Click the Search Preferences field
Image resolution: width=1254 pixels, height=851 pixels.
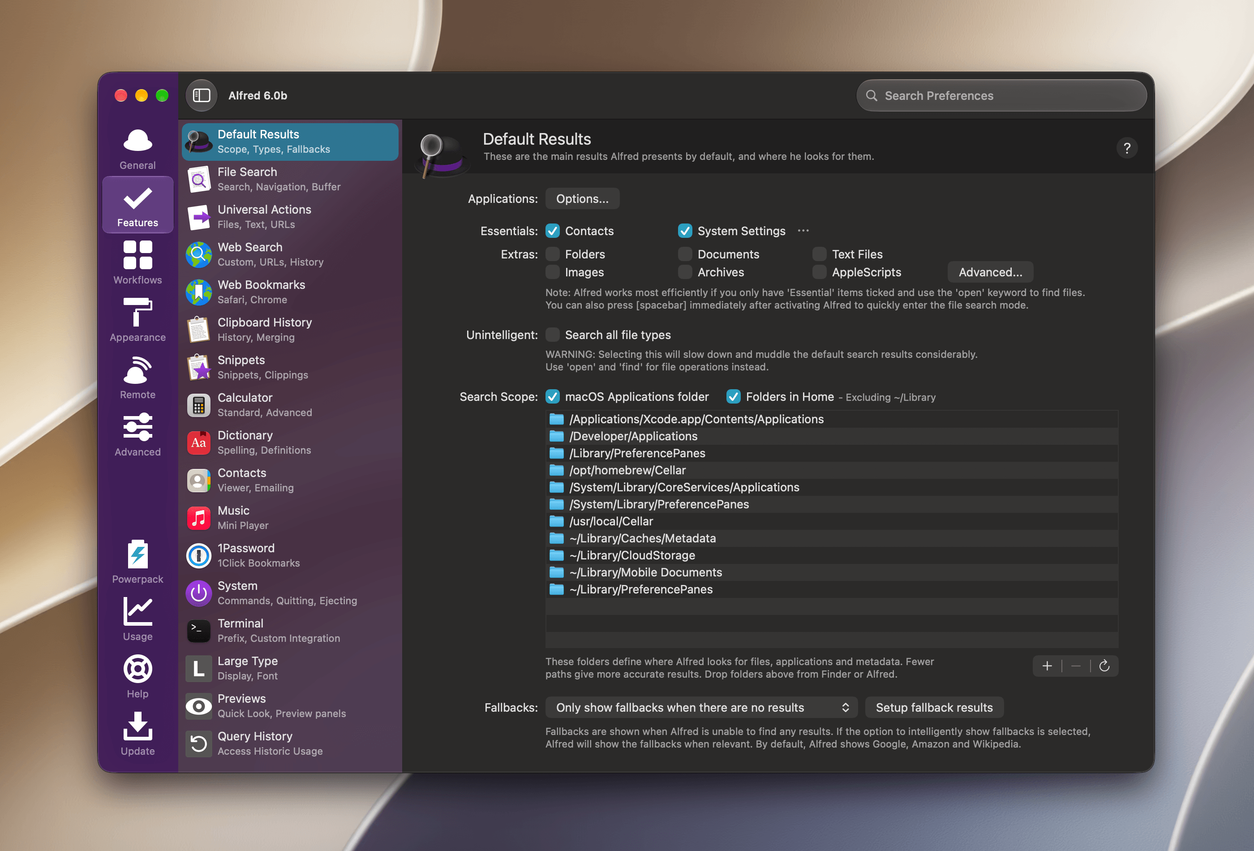[x=1001, y=95]
